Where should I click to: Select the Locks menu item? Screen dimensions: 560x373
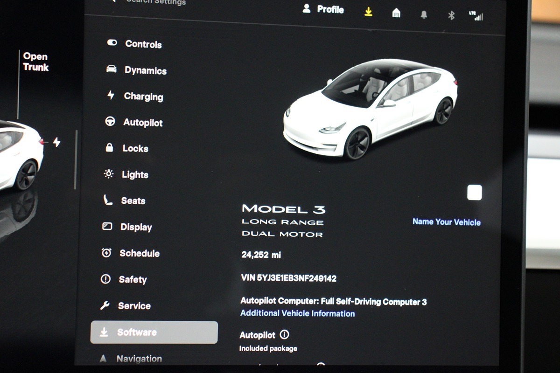point(135,148)
